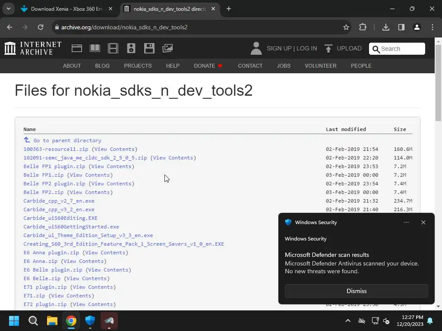Screen dimensions: 442x331
Task: Close the Download Xenia tab
Action: point(110,9)
